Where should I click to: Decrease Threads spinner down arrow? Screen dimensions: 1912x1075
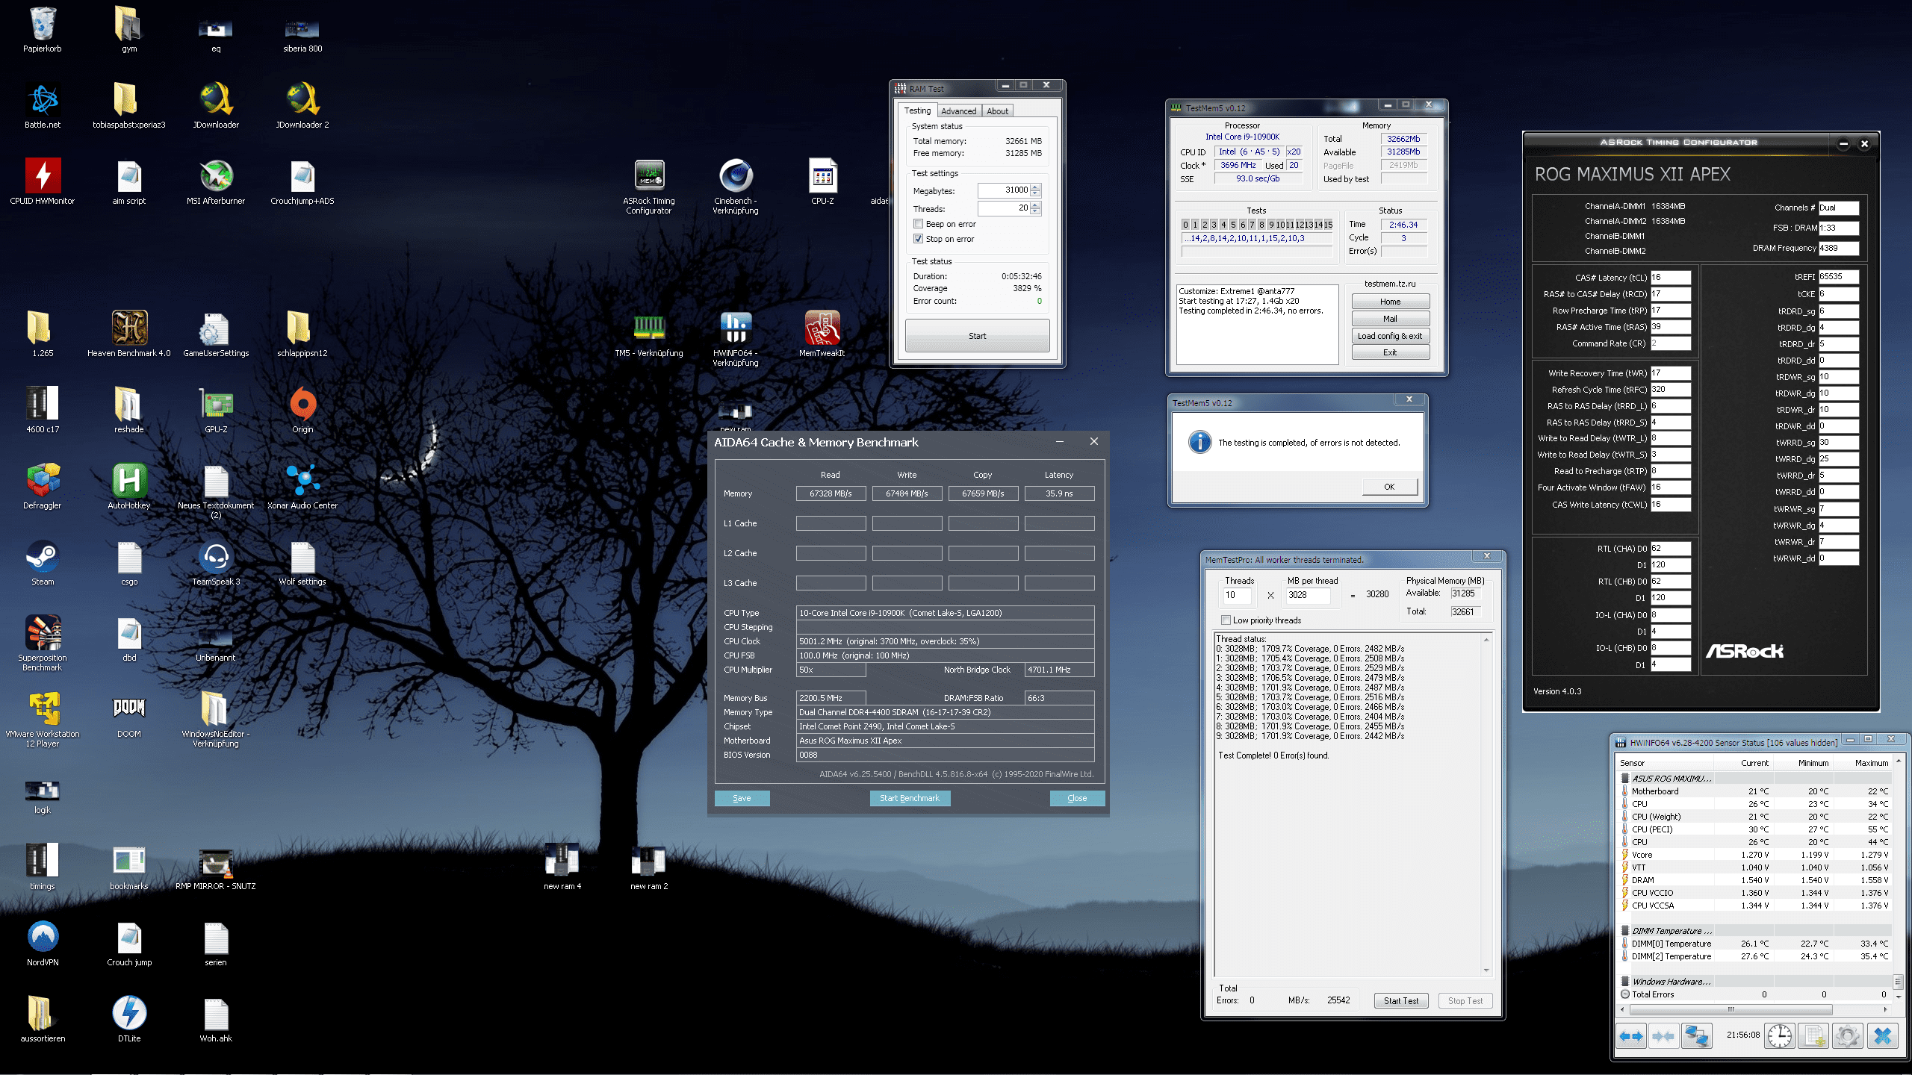pos(1035,211)
